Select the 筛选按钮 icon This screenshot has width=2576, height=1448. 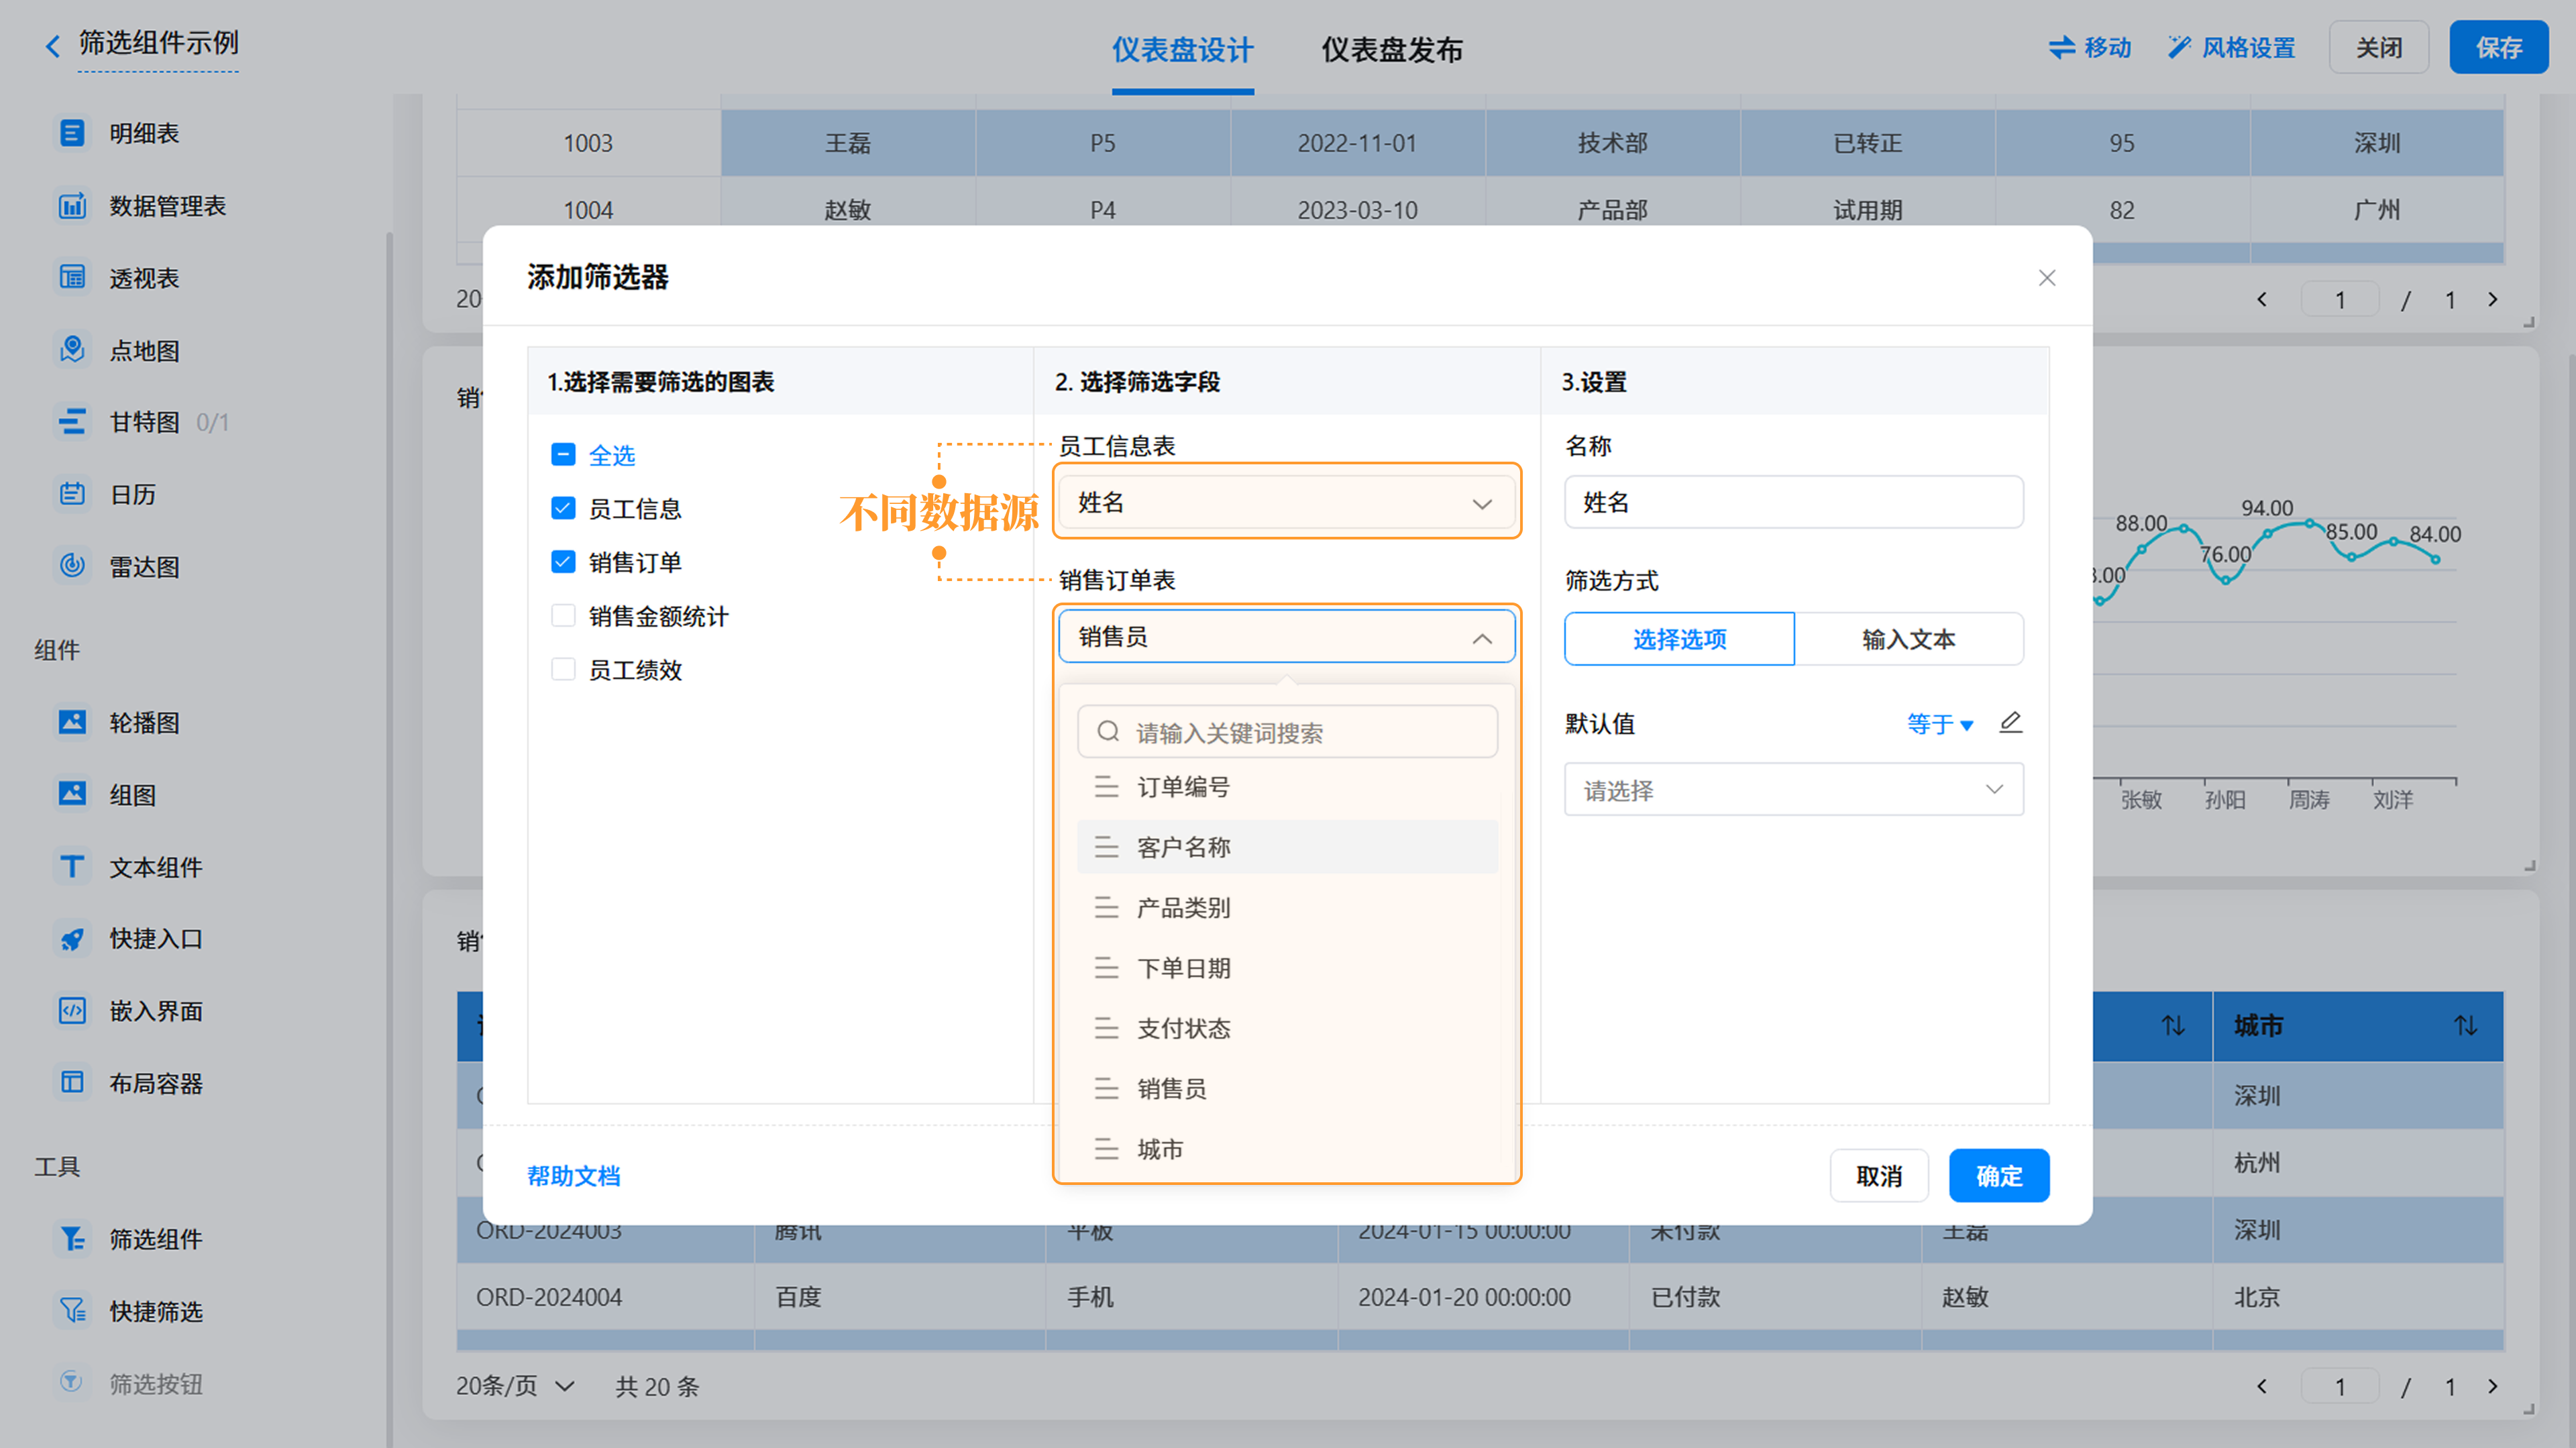[x=72, y=1383]
